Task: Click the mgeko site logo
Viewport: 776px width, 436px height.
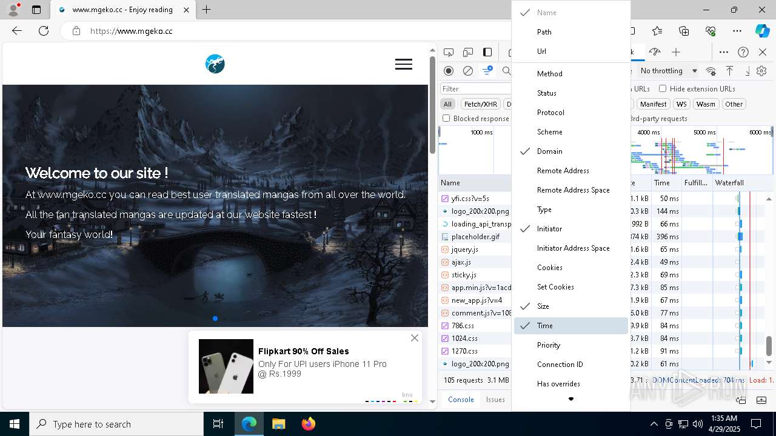Action: click(215, 64)
